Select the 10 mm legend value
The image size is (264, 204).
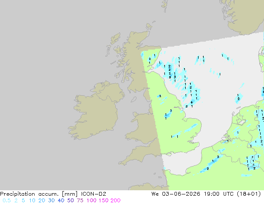[x=32, y=201]
